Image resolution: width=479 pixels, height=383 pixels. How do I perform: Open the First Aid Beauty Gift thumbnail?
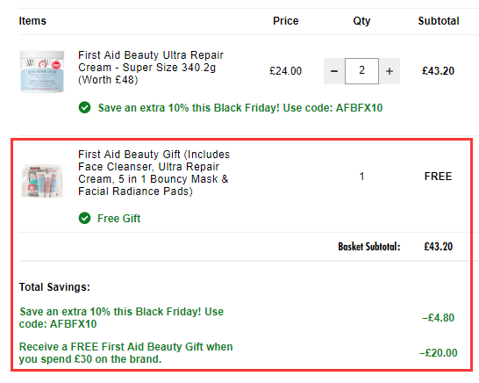(x=42, y=181)
